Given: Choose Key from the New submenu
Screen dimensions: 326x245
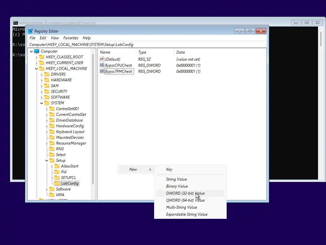Looking at the screenshot, I should pyautogui.click(x=190, y=169).
